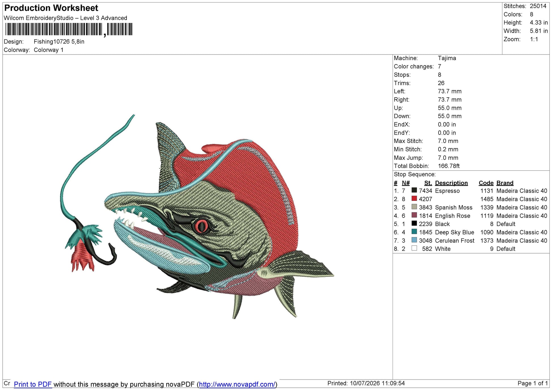Click the English Rose description text

click(452, 216)
